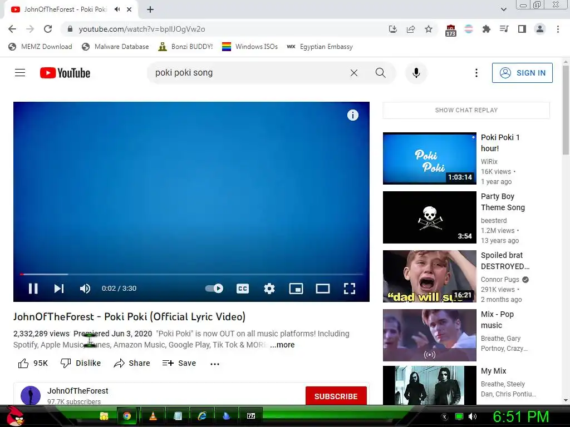
Task: Open the YouTube hamburger guide menu
Action: tap(20, 73)
